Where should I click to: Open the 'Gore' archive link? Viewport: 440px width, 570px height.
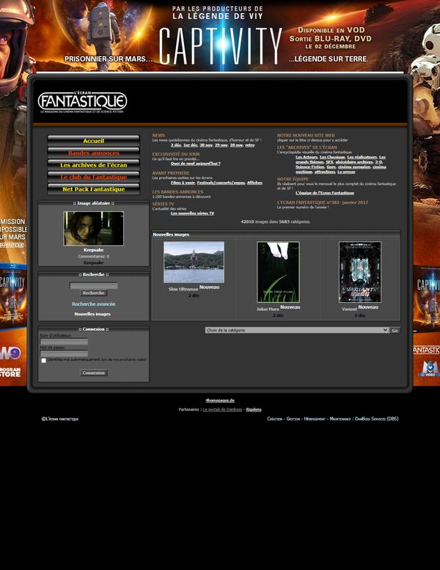[x=331, y=167]
